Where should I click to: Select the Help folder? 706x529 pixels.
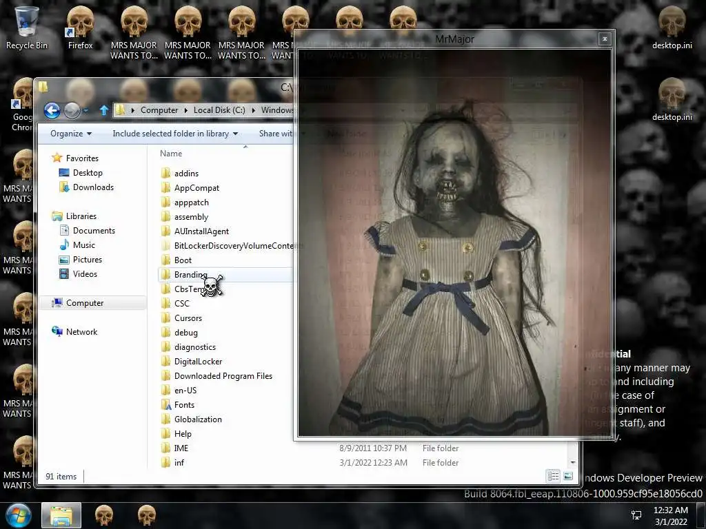(176, 434)
